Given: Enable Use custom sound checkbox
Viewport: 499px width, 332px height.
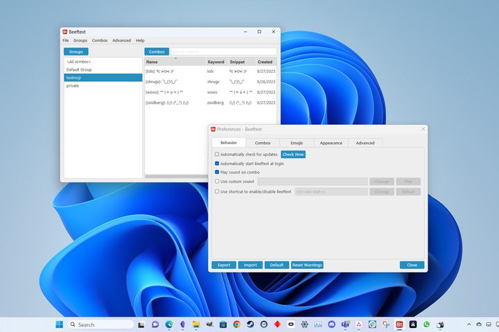Looking at the screenshot, I should pos(217,181).
